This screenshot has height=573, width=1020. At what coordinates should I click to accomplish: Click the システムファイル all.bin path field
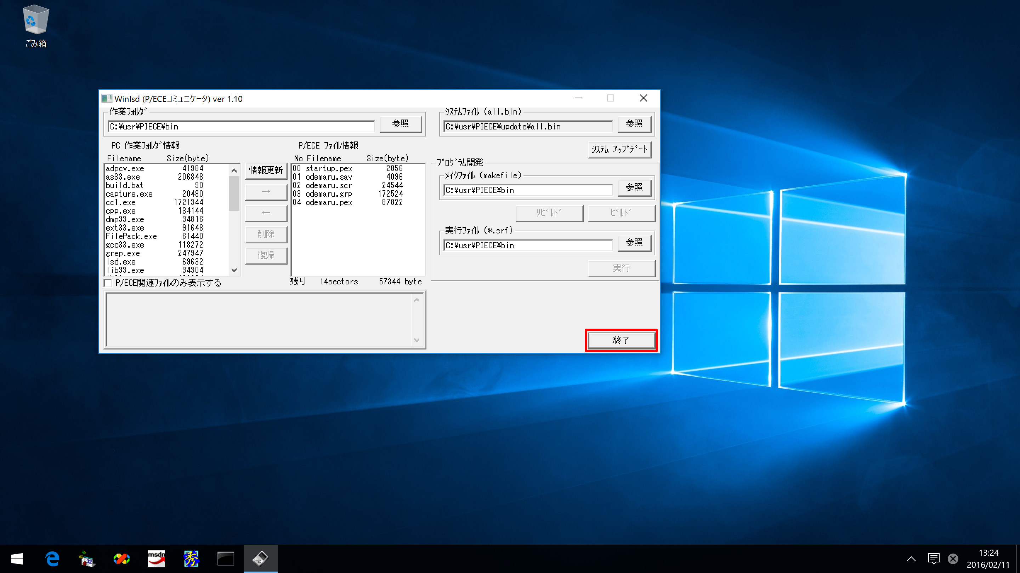(528, 127)
